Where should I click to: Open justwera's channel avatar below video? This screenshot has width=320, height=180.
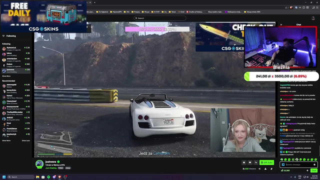click(39, 164)
